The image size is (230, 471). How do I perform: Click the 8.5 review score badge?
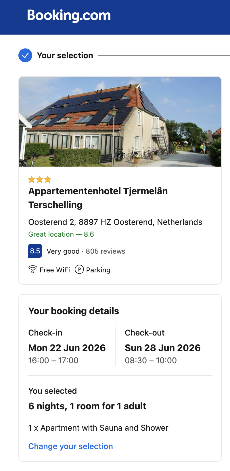(35, 251)
